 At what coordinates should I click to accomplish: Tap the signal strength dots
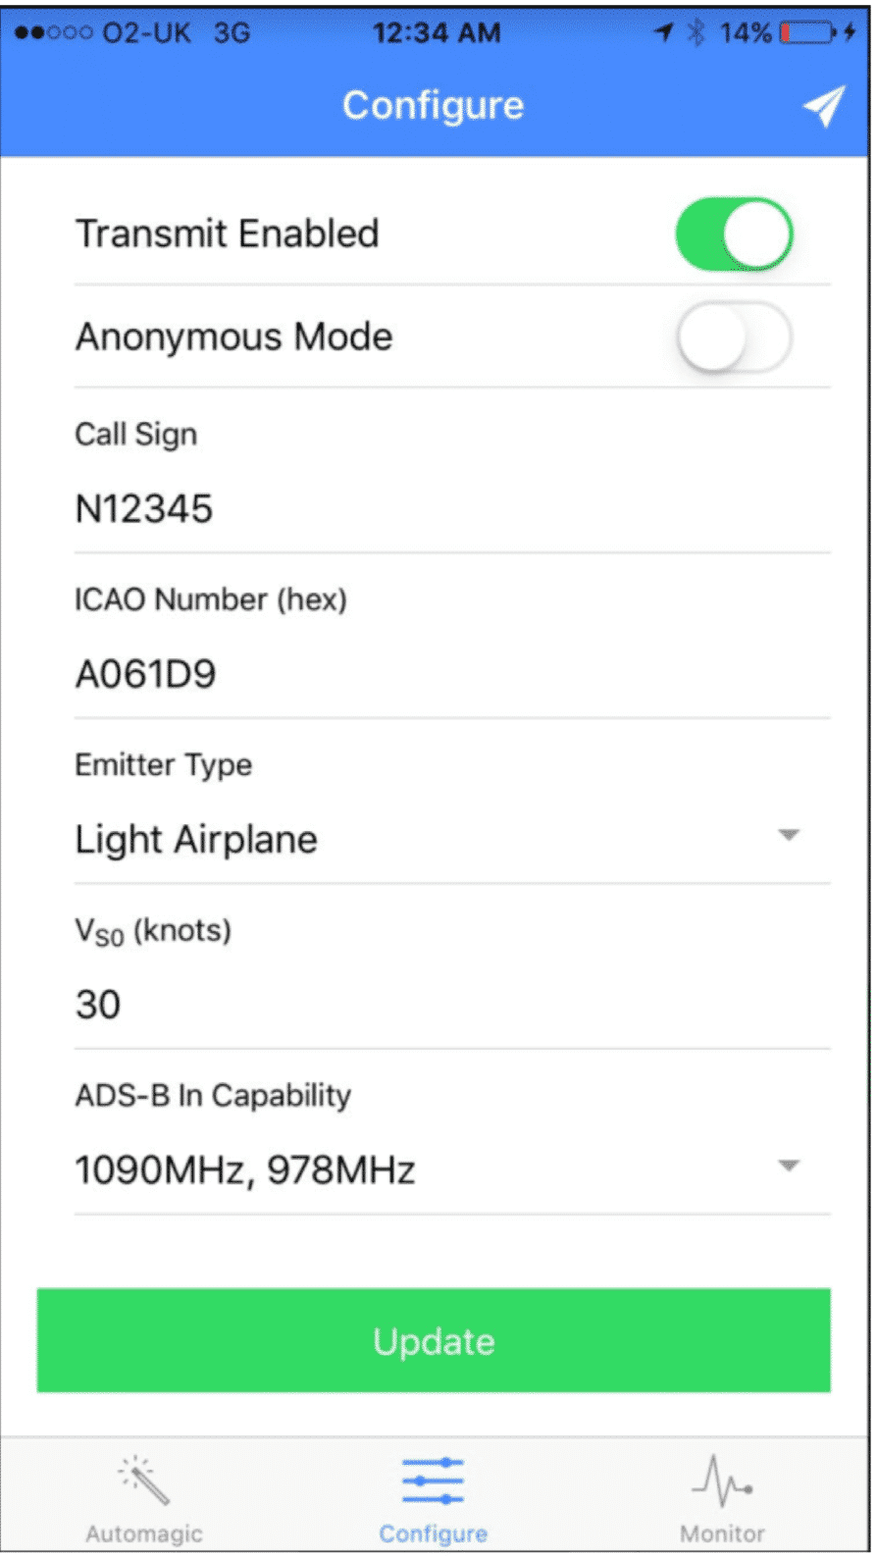(53, 33)
